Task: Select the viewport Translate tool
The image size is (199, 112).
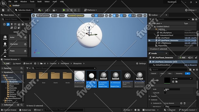Action: (x=96, y=15)
